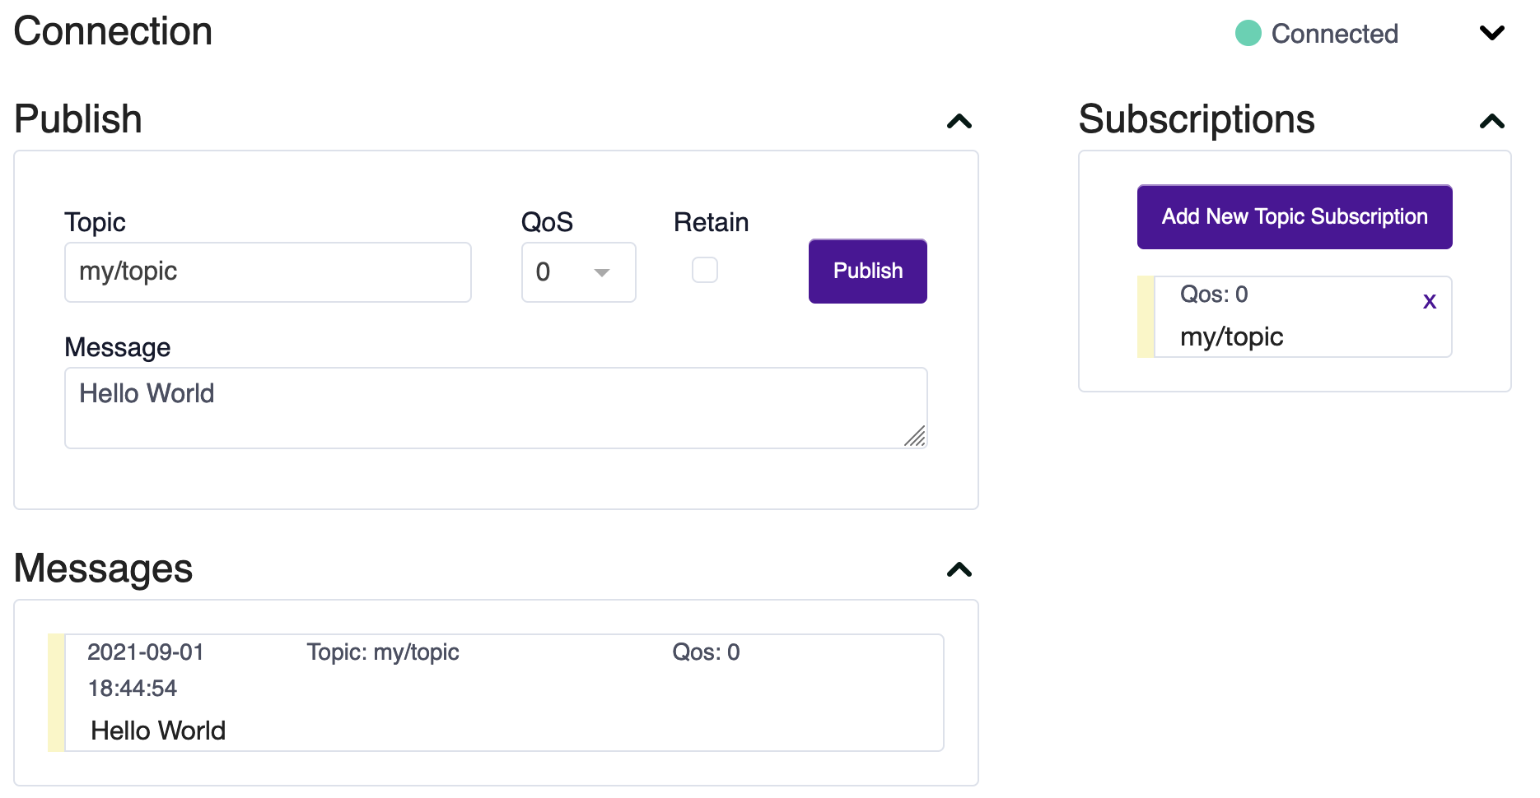Viewport: 1540px width, 798px height.
Task: Expand the Connection section chevron
Action: pyautogui.click(x=1491, y=33)
